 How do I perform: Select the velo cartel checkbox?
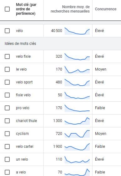pos(7,147)
